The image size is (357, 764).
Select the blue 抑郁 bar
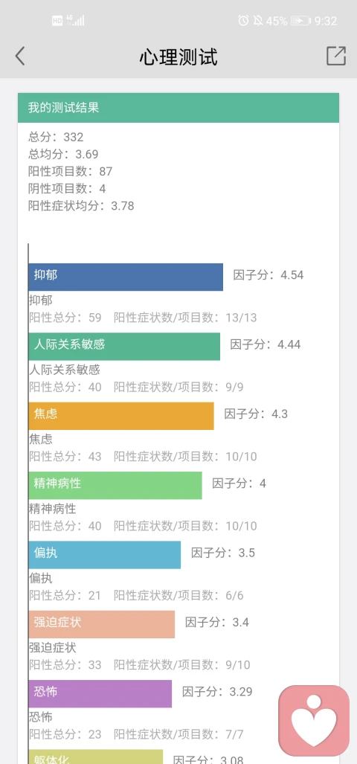[126, 277]
